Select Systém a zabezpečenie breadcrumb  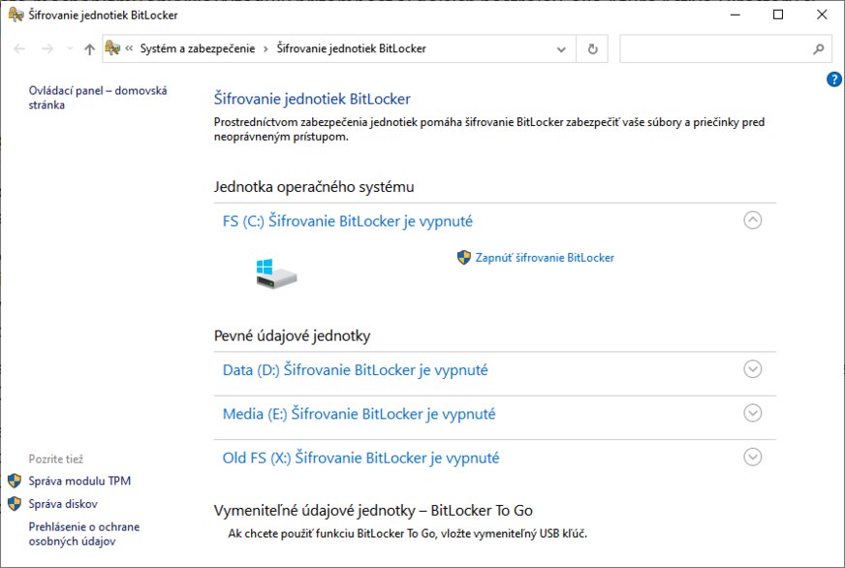point(198,48)
